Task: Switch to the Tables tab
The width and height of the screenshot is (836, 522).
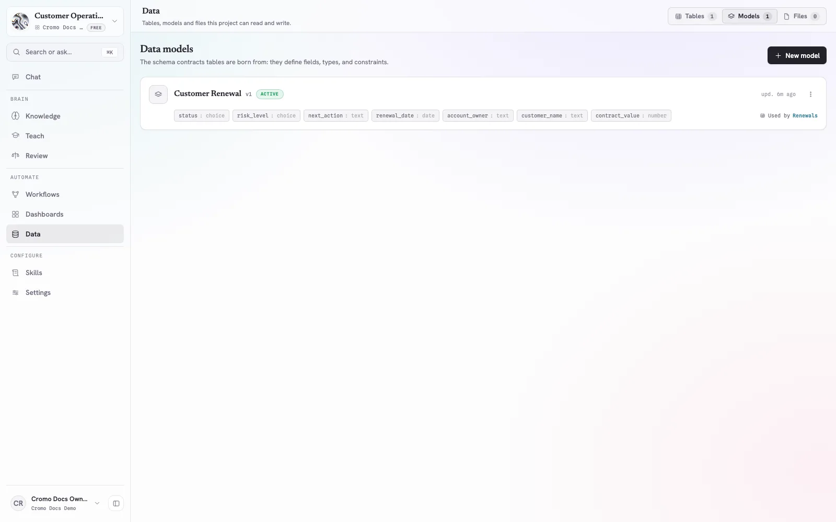Action: [695, 16]
